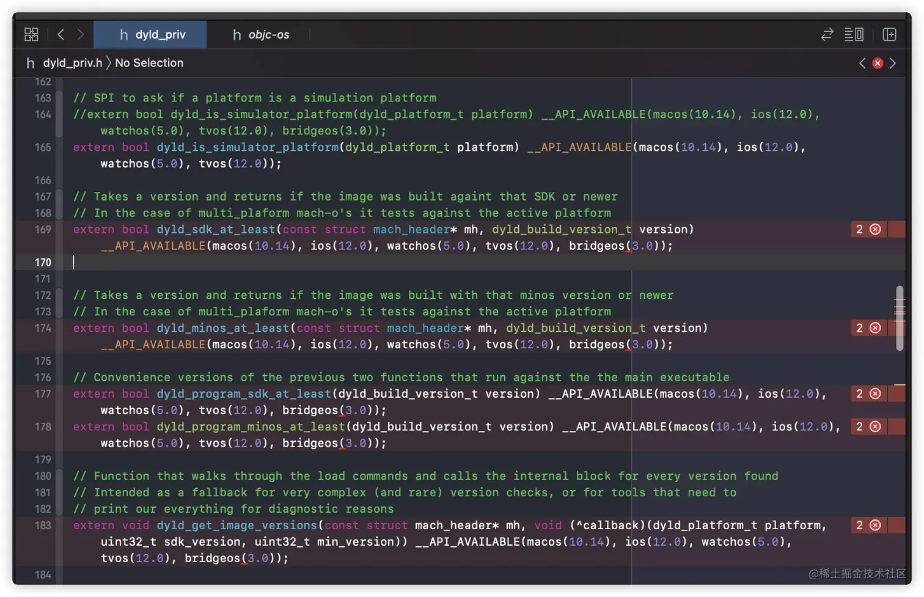The height and width of the screenshot is (597, 924).
Task: Go back to the previous file
Action: point(61,34)
